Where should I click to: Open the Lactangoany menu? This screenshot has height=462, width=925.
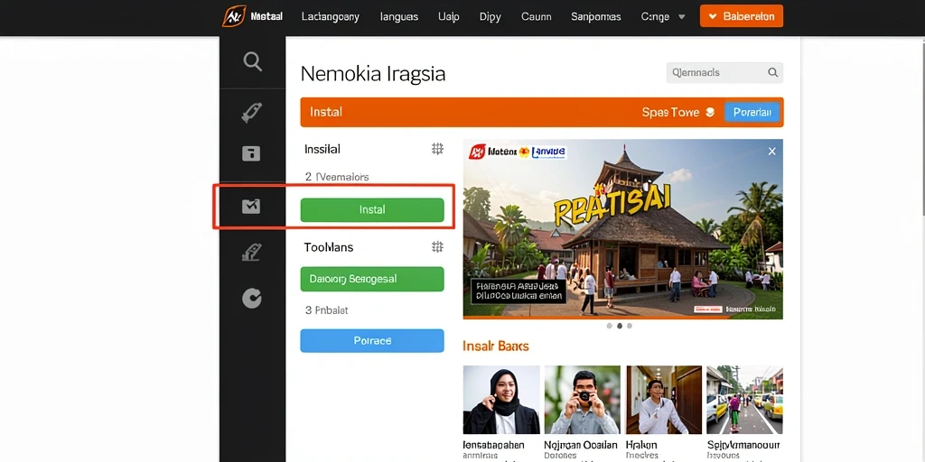[331, 16]
